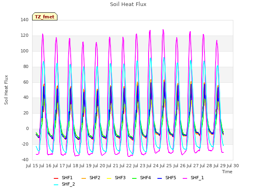Select the SHF4 legend label
257x192 pixels.
click(145, 178)
